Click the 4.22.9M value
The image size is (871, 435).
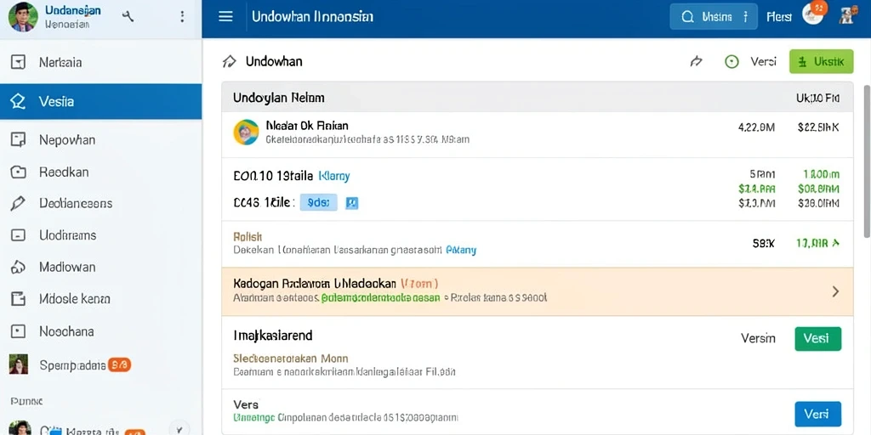[756, 127]
